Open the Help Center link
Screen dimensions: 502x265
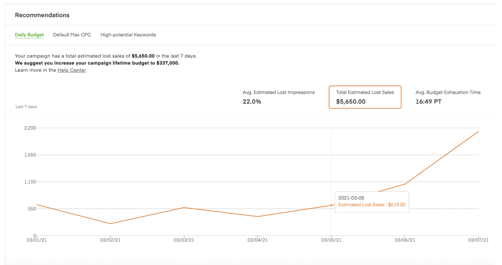coord(72,70)
